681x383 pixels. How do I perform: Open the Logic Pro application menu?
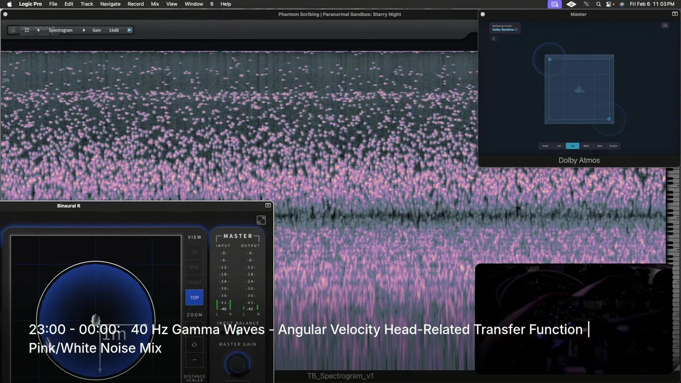(30, 4)
